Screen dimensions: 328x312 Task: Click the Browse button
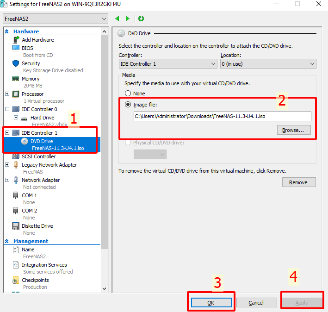click(x=294, y=130)
